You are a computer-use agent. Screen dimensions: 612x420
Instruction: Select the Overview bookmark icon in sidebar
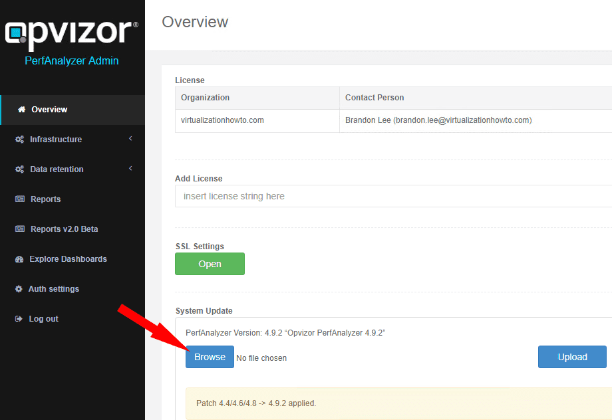point(23,110)
